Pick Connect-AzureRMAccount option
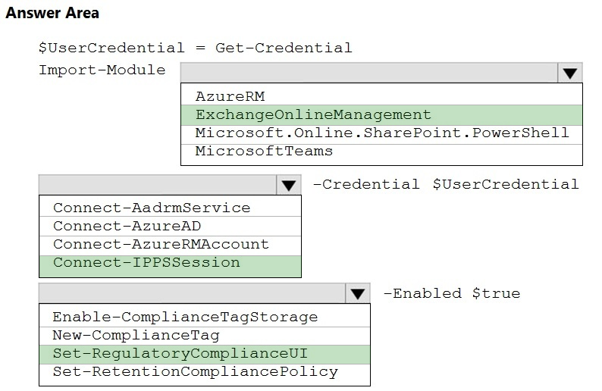The width and height of the screenshot is (602, 391). (170, 245)
